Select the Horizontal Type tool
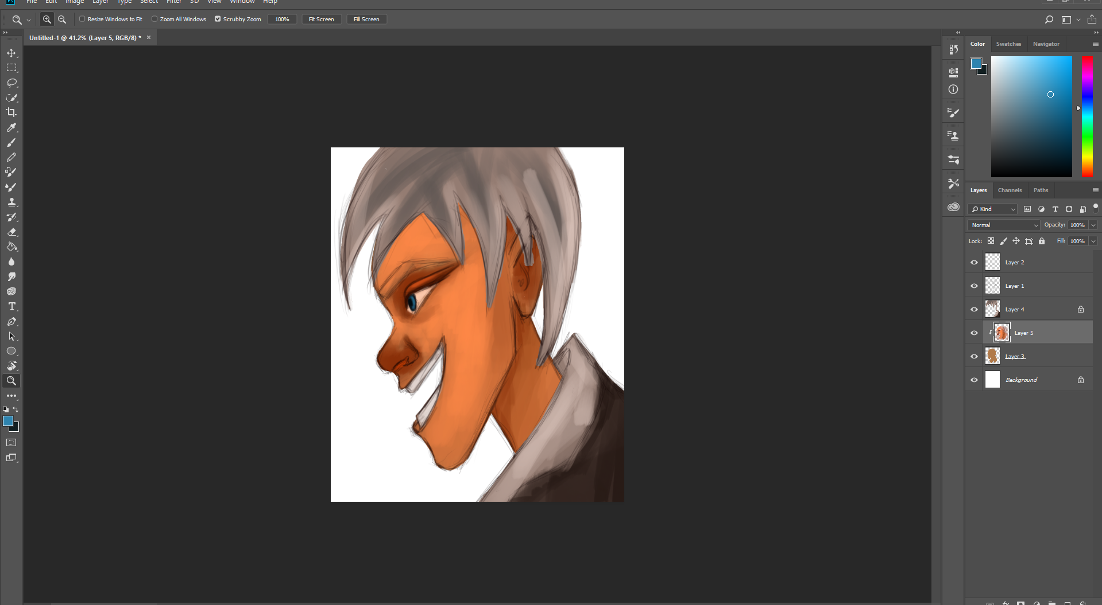Image resolution: width=1102 pixels, height=605 pixels. [x=11, y=306]
